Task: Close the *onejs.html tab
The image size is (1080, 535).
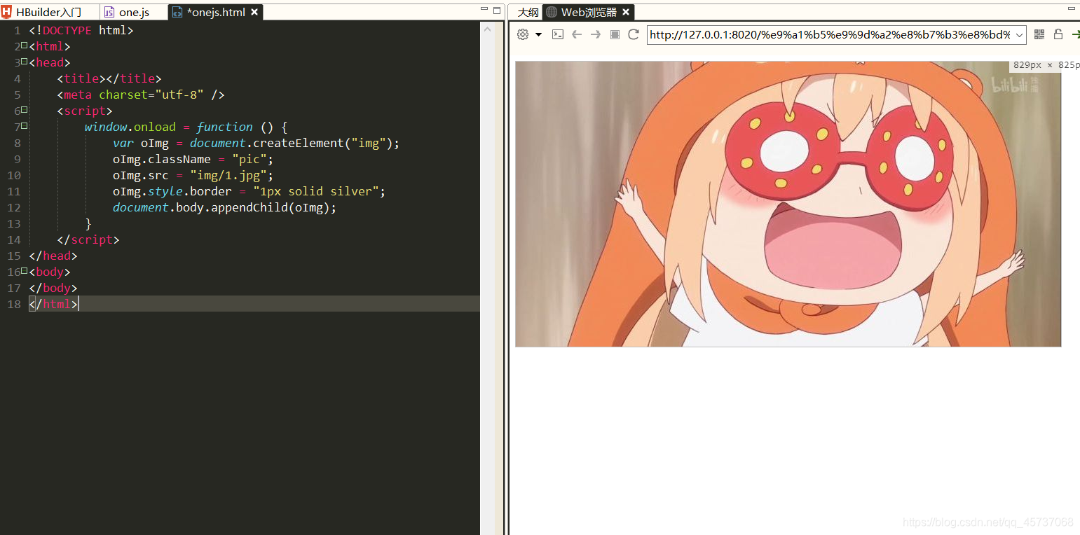Action: [x=254, y=12]
